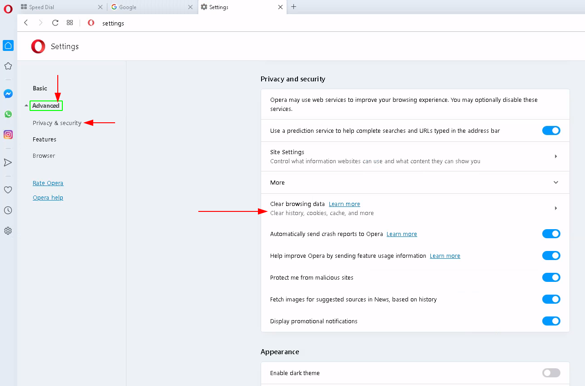Collapse the More section chevron
The image size is (585, 386).
click(555, 182)
